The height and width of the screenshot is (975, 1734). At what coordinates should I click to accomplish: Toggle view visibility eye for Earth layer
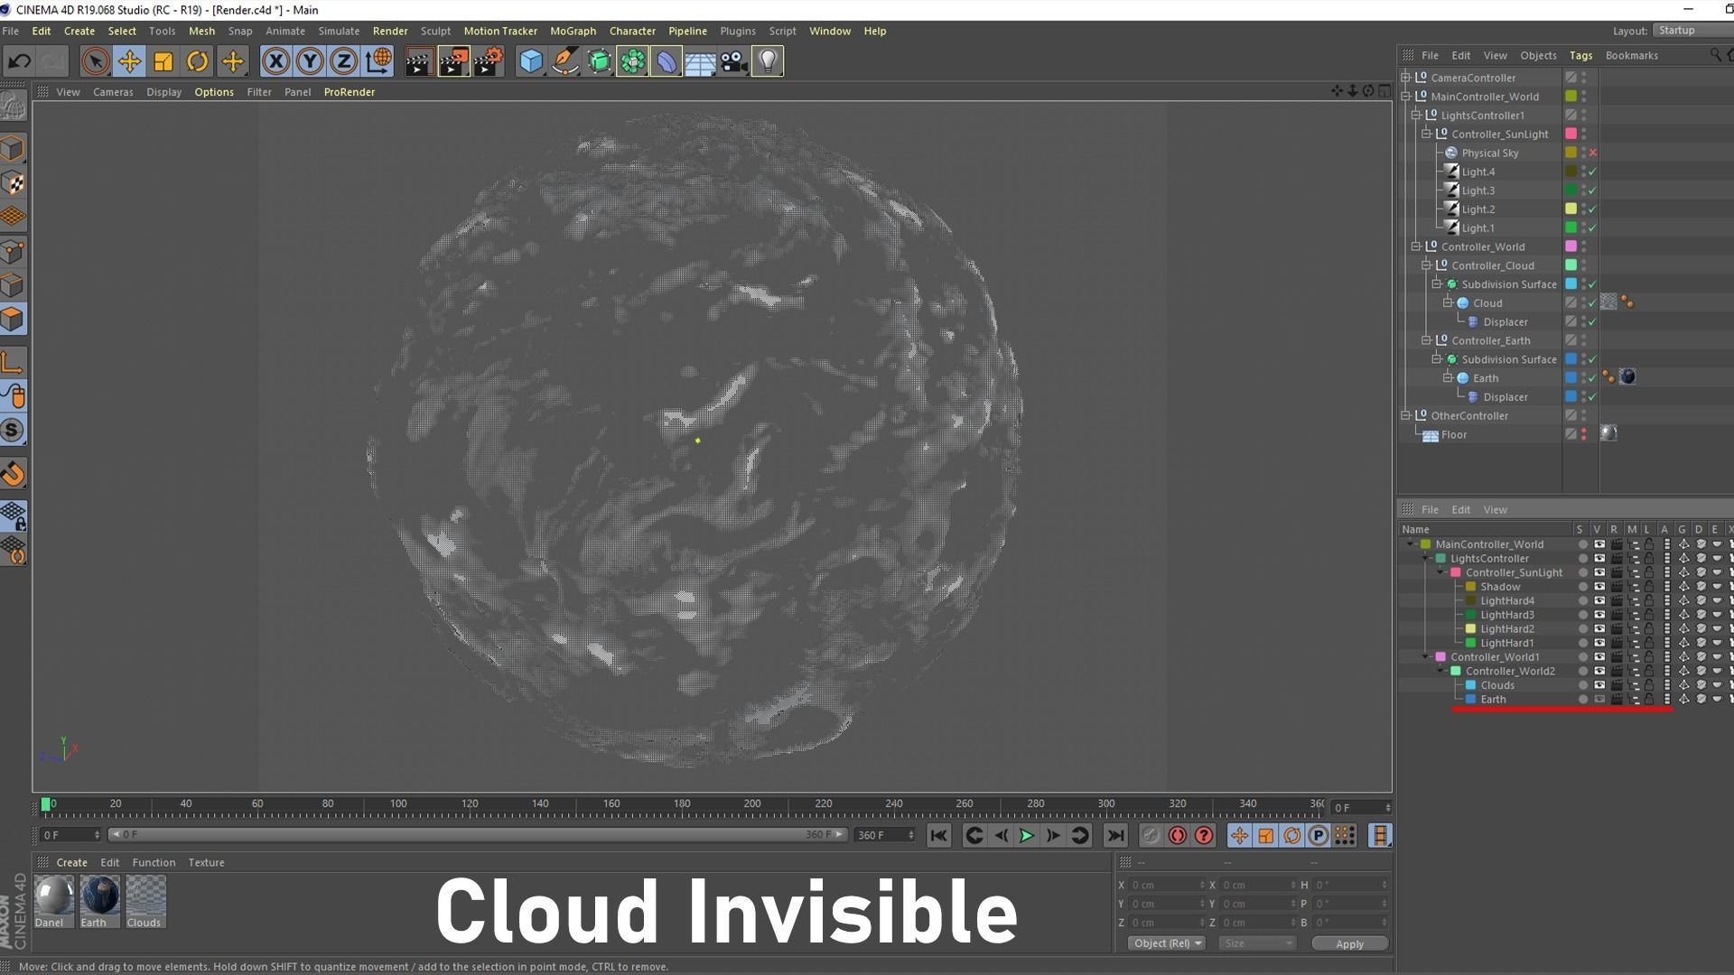1599,700
